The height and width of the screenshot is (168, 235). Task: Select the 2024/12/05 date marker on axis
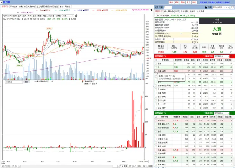[143, 161]
